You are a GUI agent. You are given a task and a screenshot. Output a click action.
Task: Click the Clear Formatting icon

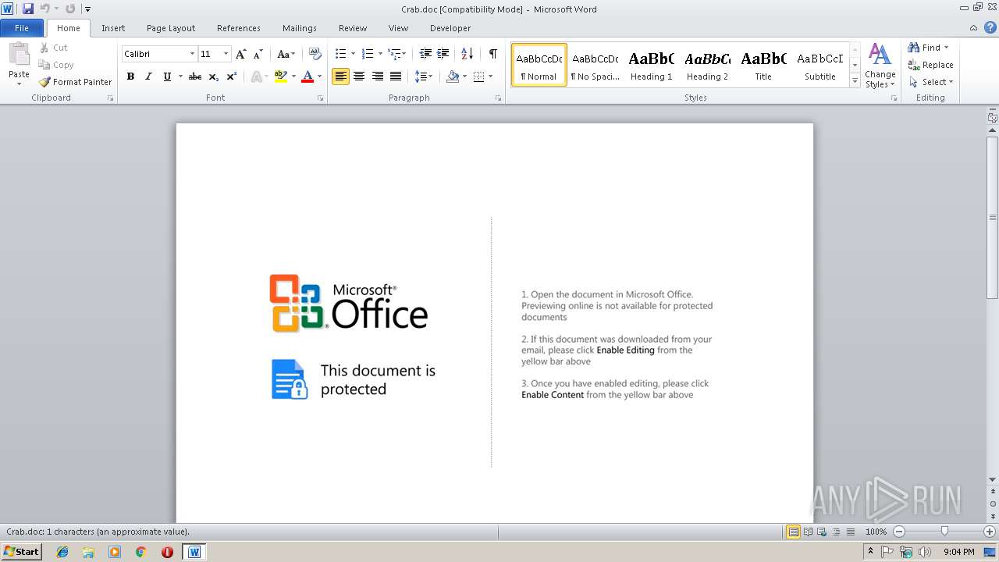tap(315, 54)
